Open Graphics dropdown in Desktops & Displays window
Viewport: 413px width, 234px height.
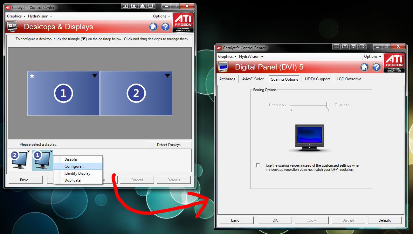[16, 16]
